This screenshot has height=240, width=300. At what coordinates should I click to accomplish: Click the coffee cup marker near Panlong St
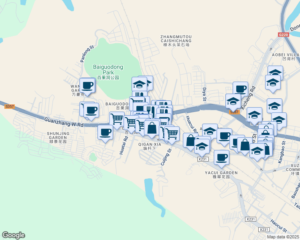pyautogui.click(x=87, y=87)
